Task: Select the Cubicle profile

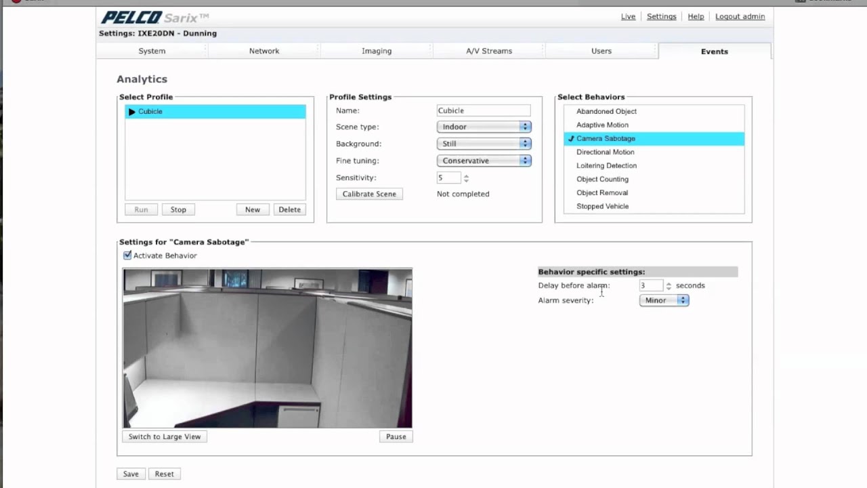Action: (x=215, y=112)
